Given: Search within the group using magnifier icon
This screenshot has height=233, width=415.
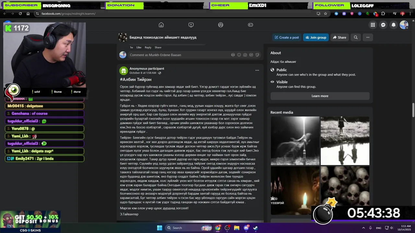Looking at the screenshot, I should pyautogui.click(x=356, y=38).
